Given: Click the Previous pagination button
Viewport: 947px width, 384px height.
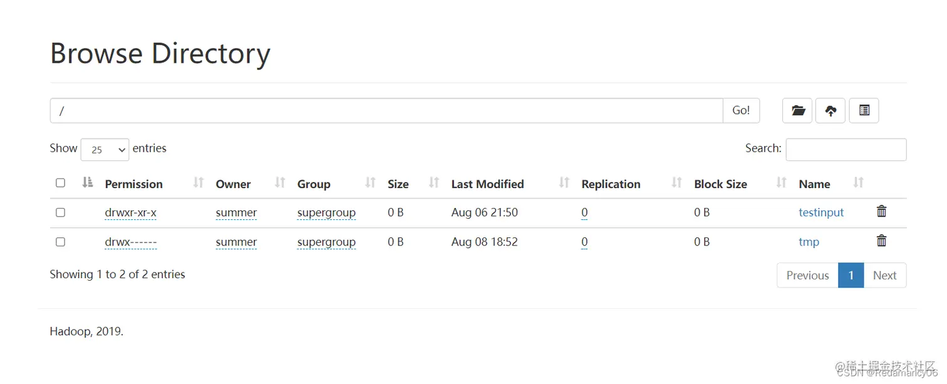Looking at the screenshot, I should tap(807, 275).
